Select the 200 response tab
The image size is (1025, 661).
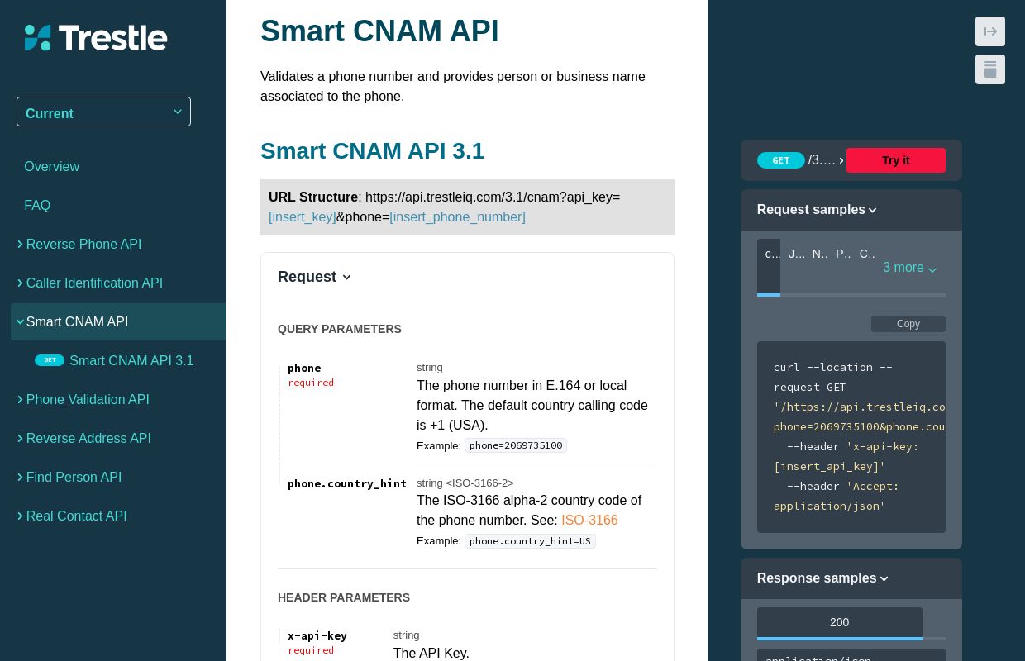839,623
